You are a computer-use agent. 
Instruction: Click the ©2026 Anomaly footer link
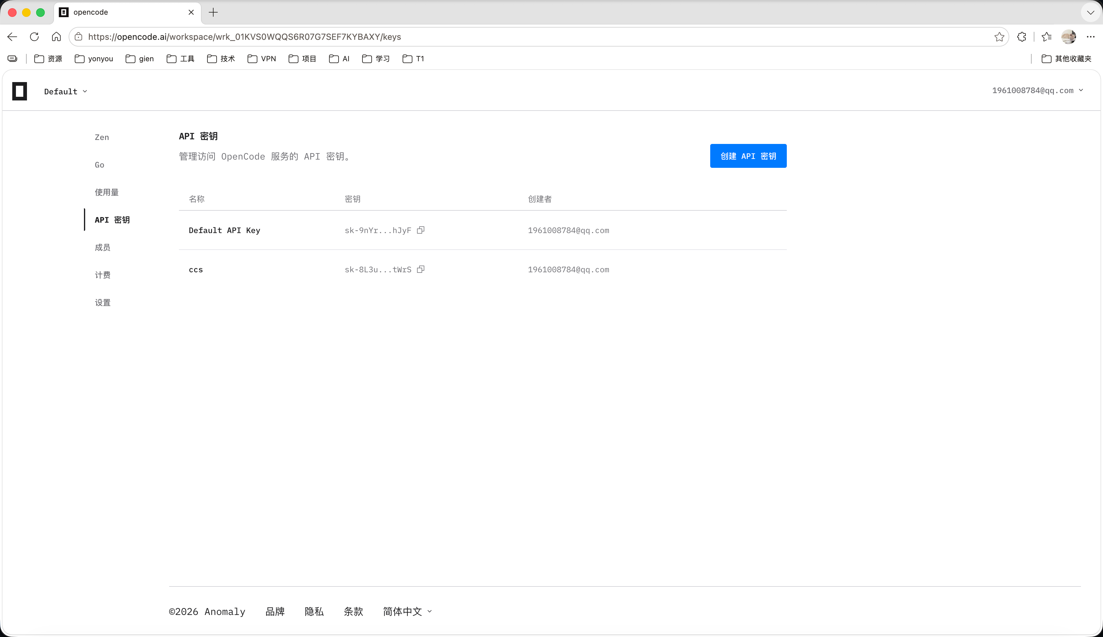pos(207,611)
